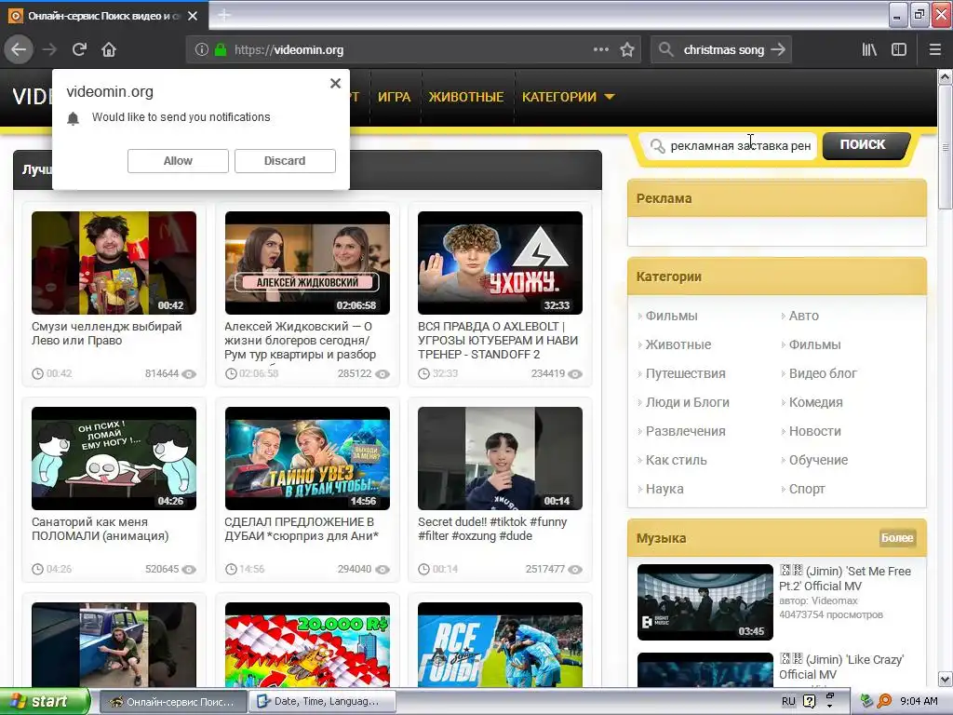Select Спорт category link
Screen dimensions: 953x715
[x=807, y=489]
